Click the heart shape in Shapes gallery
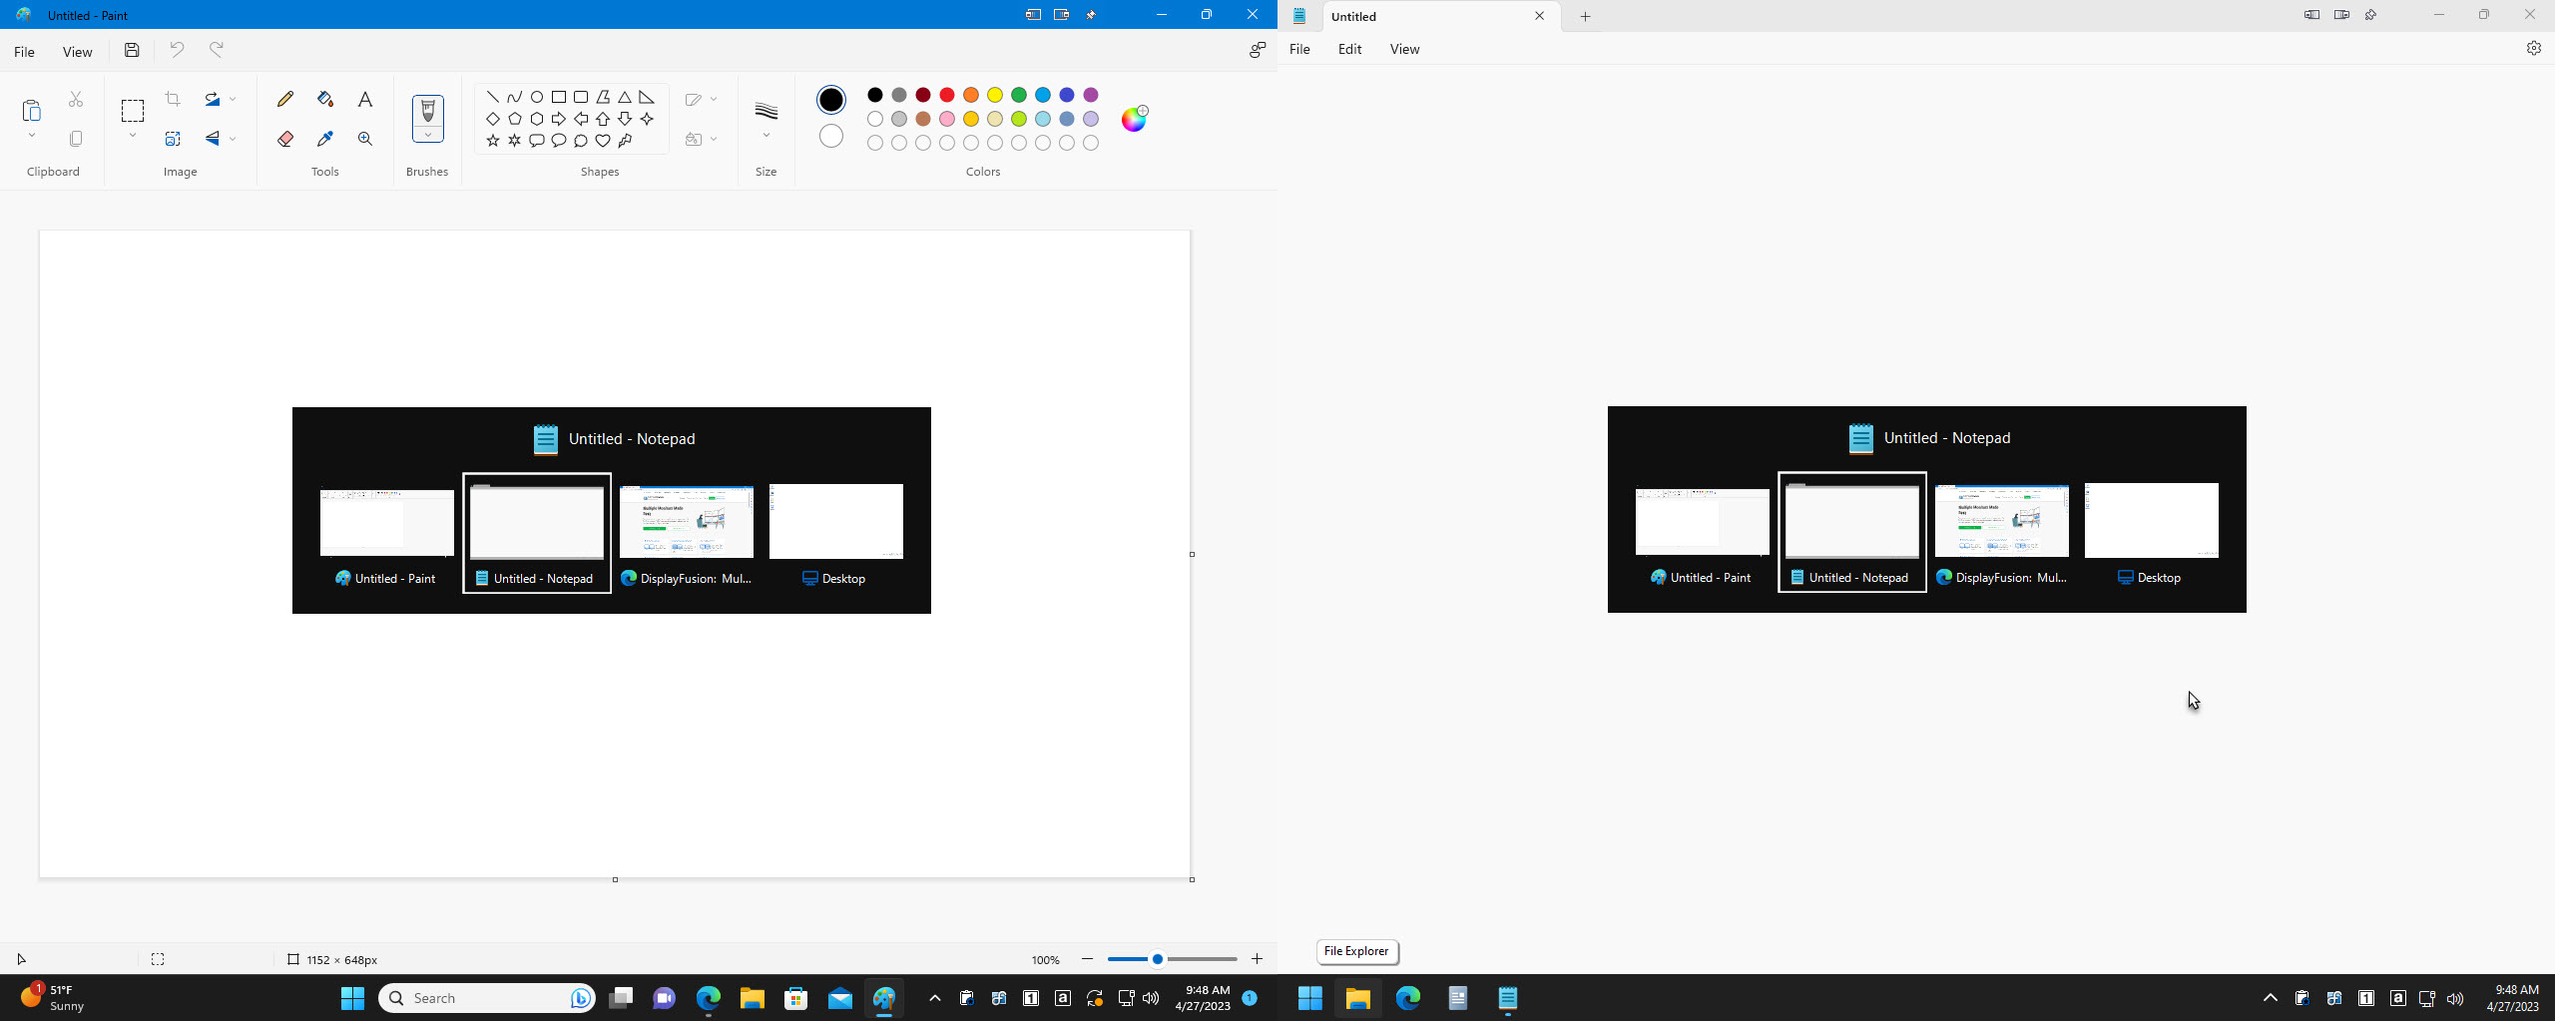This screenshot has height=1021, width=2555. [x=603, y=141]
